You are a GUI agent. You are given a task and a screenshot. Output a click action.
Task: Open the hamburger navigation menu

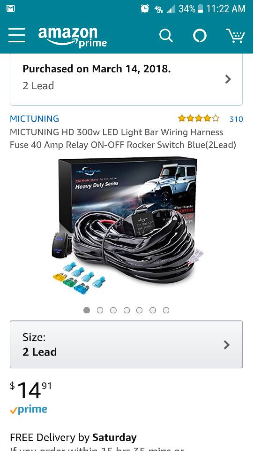pos(17,35)
